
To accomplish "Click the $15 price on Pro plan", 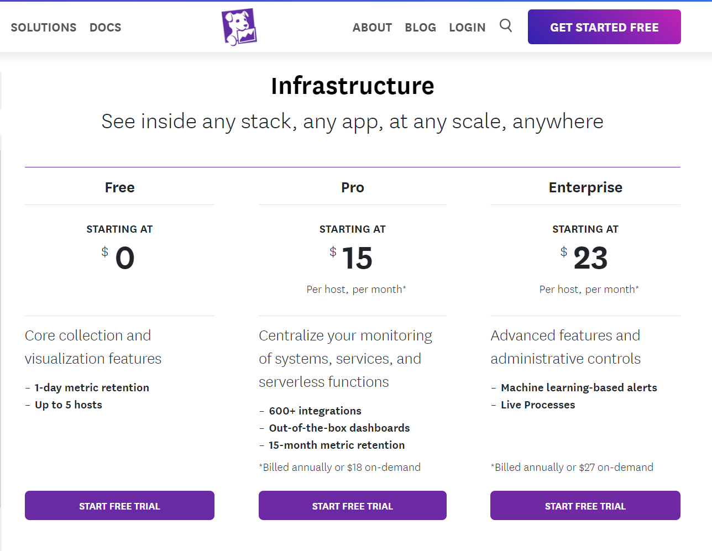I will (352, 258).
